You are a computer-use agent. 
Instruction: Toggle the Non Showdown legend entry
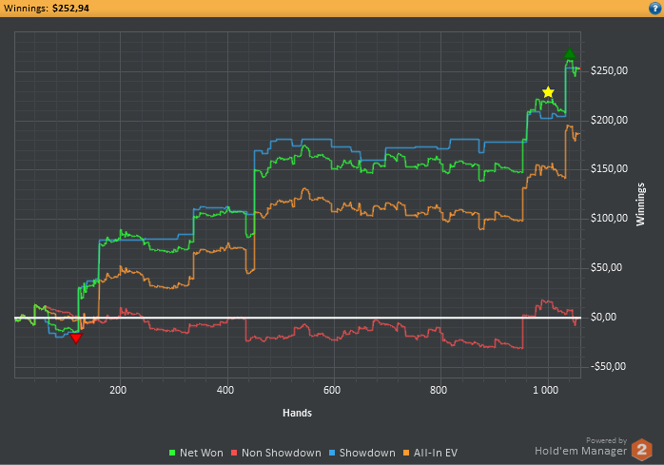pos(276,453)
